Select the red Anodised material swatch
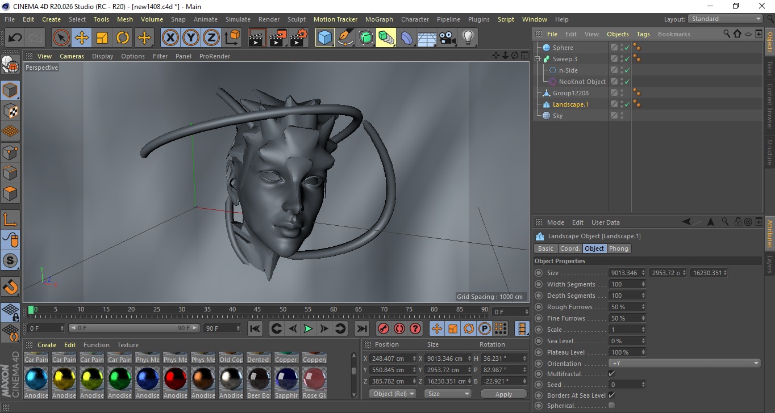 175,378
